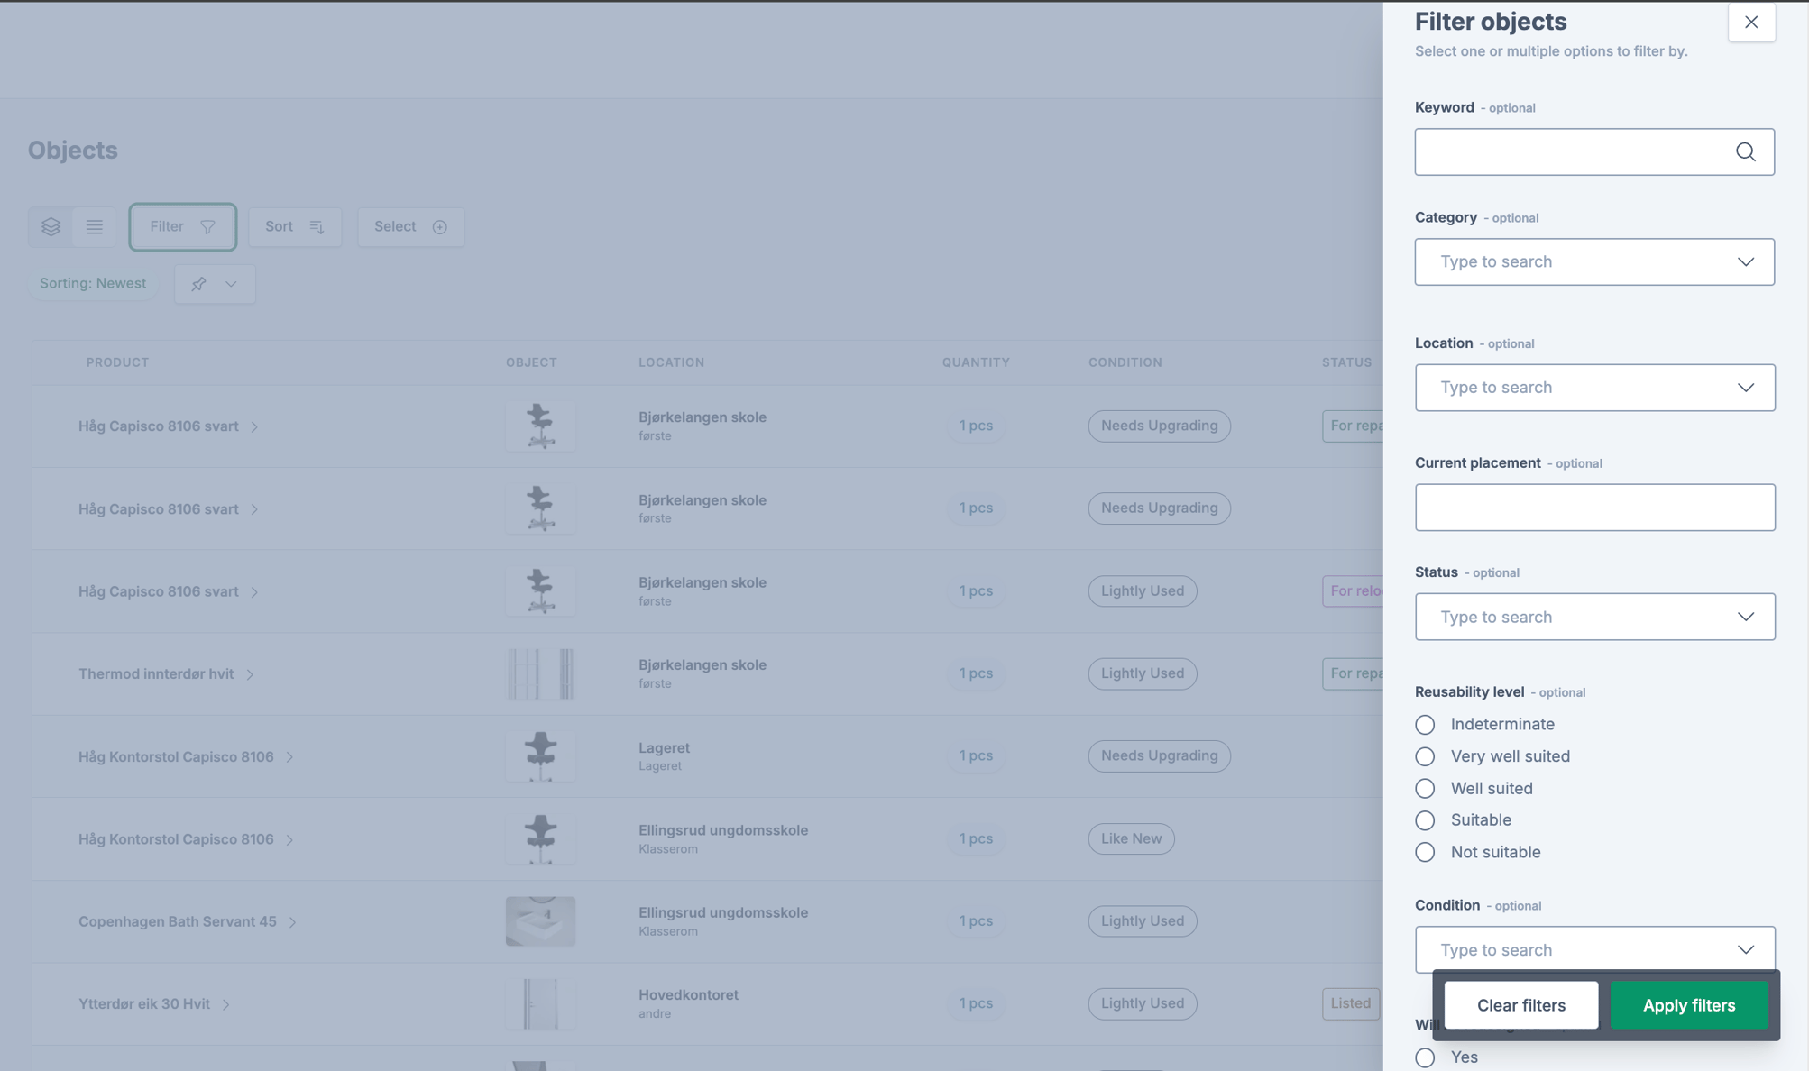This screenshot has height=1071, width=1809.
Task: Open the Location dropdown
Action: (x=1594, y=388)
